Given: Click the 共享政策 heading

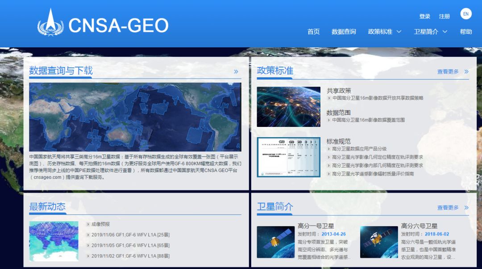Looking at the screenshot, I should click(339, 91).
